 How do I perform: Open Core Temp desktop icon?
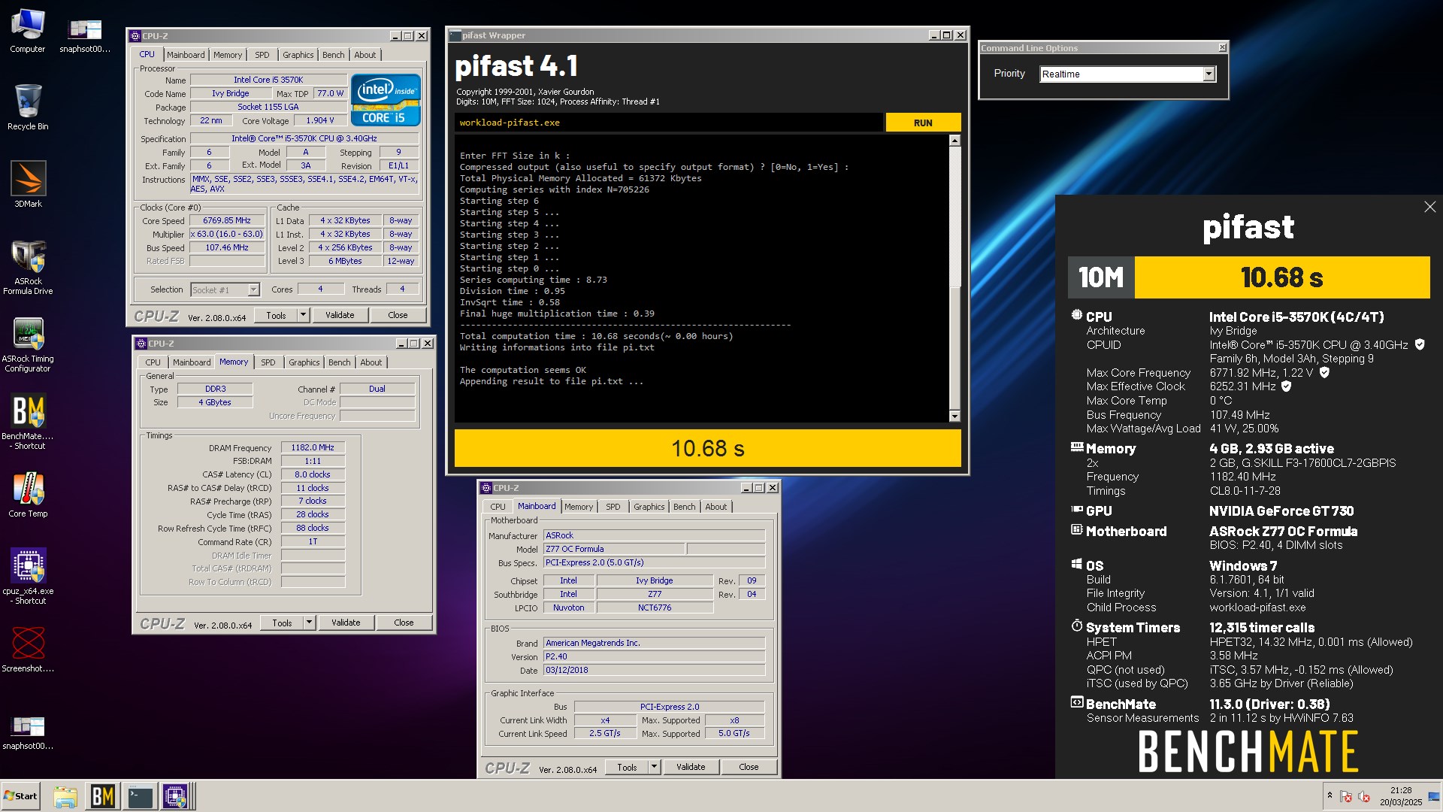pyautogui.click(x=28, y=495)
